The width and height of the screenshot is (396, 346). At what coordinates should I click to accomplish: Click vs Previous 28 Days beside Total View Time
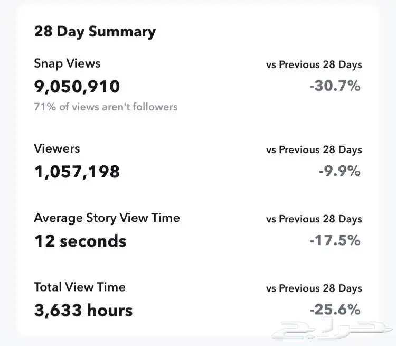point(314,288)
